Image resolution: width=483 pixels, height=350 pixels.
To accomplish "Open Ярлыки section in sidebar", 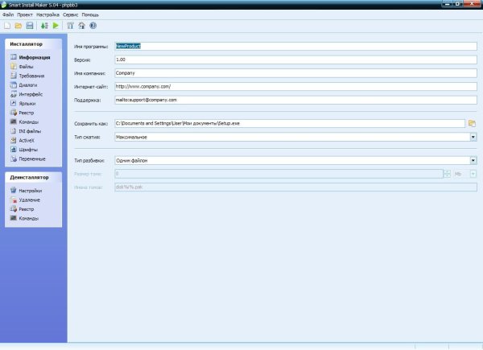I will 23,104.
